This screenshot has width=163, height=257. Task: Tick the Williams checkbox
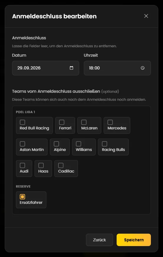point(79,144)
